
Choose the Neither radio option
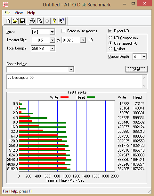pyautogui.click(x=110, y=49)
